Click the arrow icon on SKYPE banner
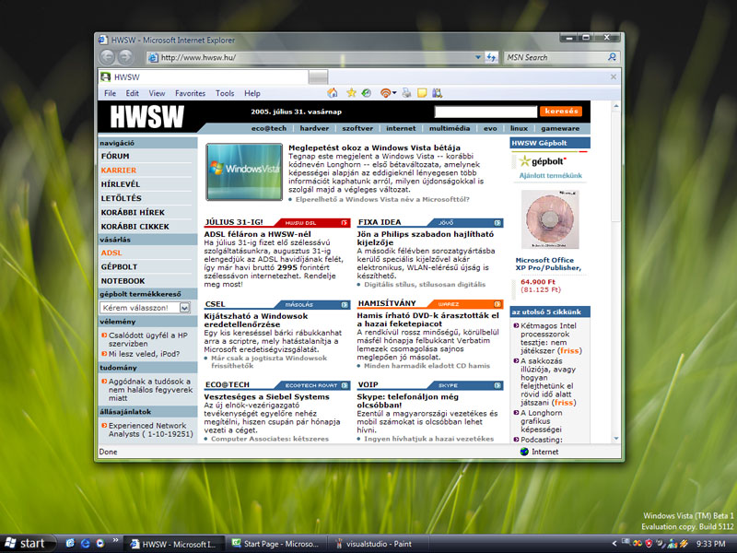This screenshot has width=737, height=553. pyautogui.click(x=497, y=385)
